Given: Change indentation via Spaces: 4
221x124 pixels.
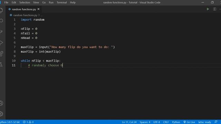Looking at the screenshot, I should point(145,122).
